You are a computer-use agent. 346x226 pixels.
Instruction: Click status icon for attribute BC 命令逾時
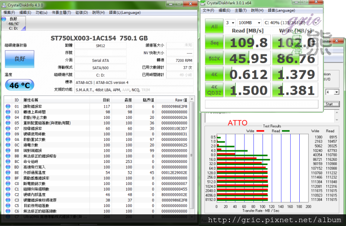click(x=8, y=161)
